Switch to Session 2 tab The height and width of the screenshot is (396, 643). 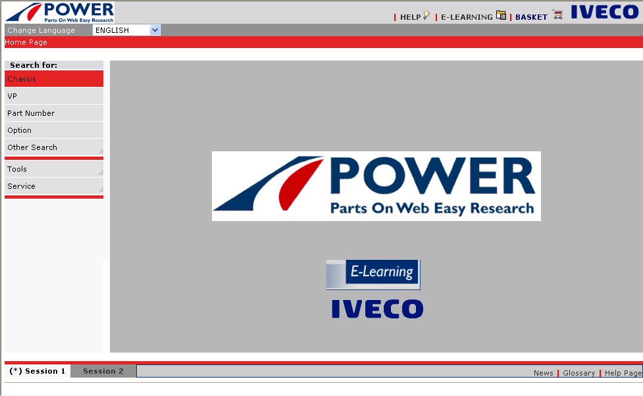[x=103, y=371]
